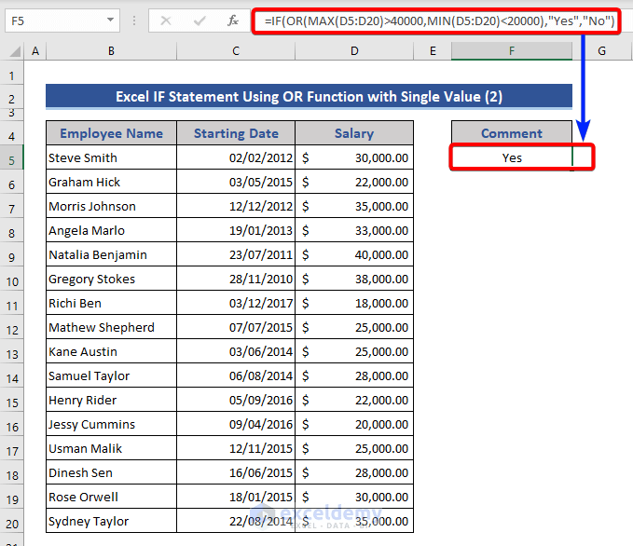Screen dimensions: 633x546
Task: Select salary 20,000.00 of Jessy Cummins
Action: (354, 424)
